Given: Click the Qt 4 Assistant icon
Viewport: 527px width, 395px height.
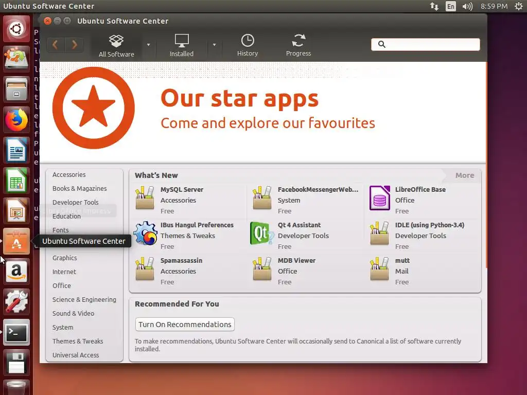Looking at the screenshot, I should [x=262, y=233].
